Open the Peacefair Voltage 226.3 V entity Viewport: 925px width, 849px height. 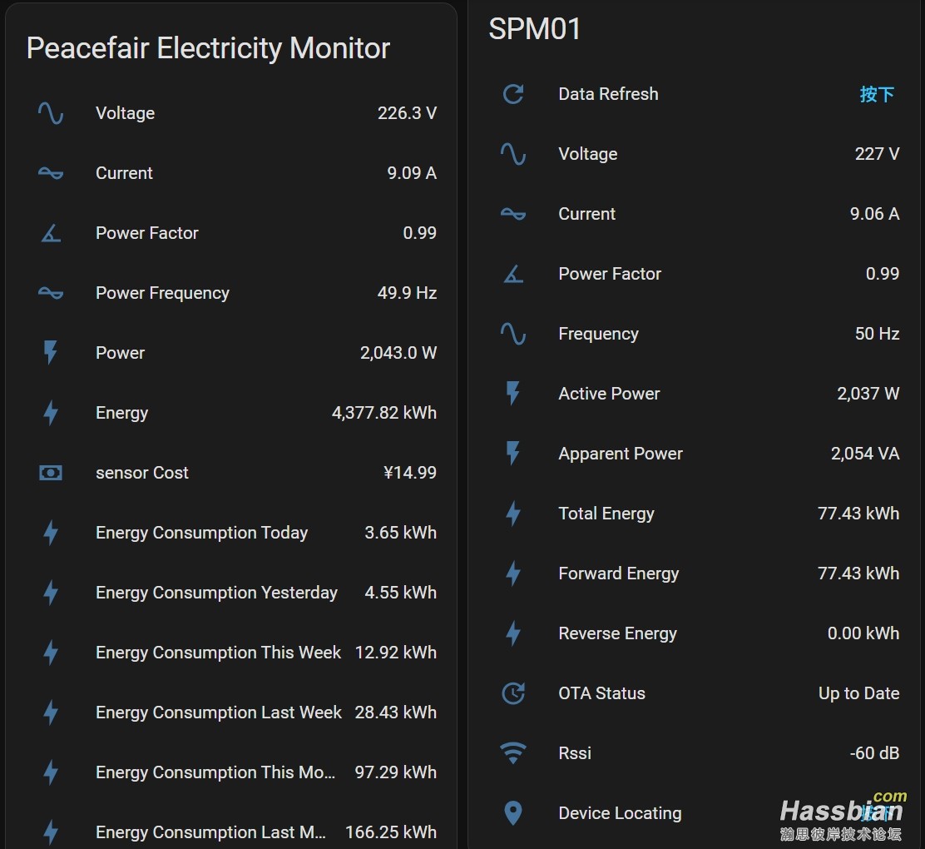click(125, 113)
